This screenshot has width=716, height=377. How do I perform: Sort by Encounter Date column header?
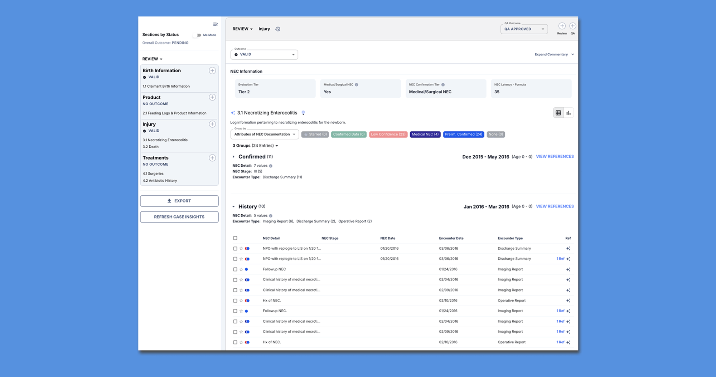451,238
